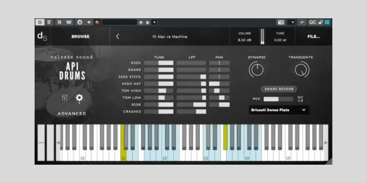Adjust the KICK LPF slider
This screenshot has height=183, width=367.
point(192,63)
